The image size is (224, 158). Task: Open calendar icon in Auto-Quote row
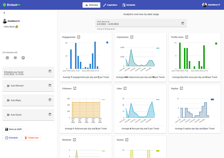pyautogui.click(x=50, y=114)
